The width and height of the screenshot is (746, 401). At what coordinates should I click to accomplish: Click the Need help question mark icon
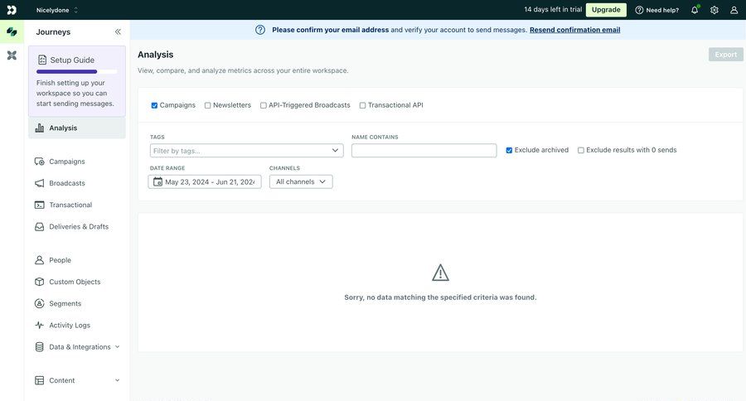pyautogui.click(x=639, y=10)
